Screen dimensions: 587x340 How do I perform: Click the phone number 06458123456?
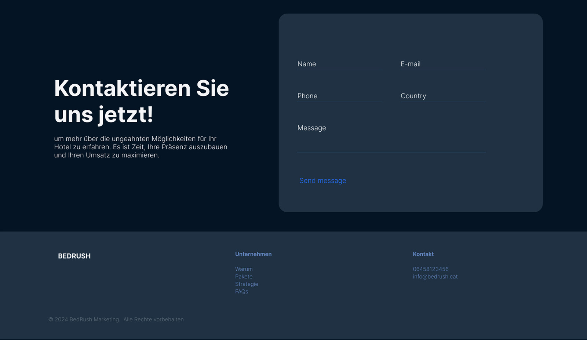430,269
